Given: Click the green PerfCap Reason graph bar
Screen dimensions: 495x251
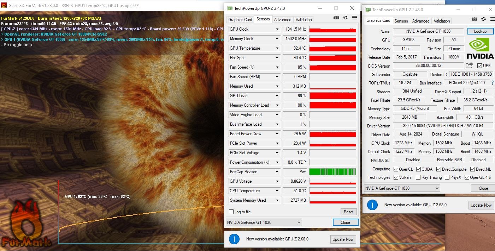Looking at the screenshot, I should click(x=333, y=172).
